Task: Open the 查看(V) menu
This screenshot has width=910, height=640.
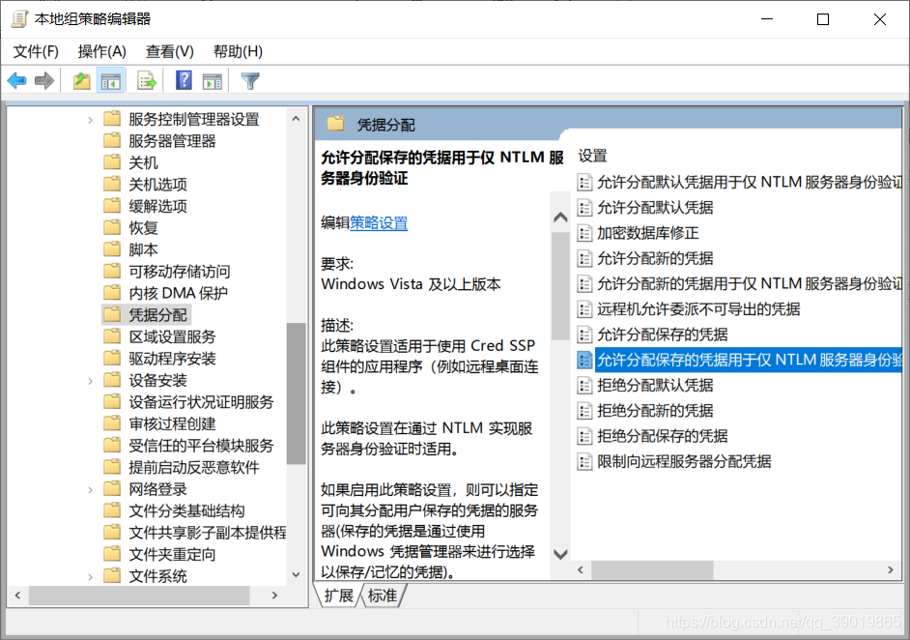Action: (169, 51)
